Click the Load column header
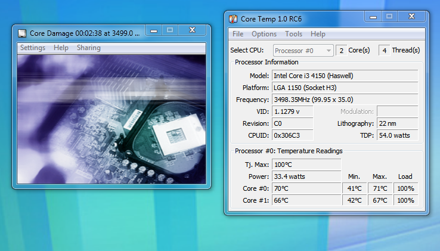440x251 pixels. pos(405,176)
